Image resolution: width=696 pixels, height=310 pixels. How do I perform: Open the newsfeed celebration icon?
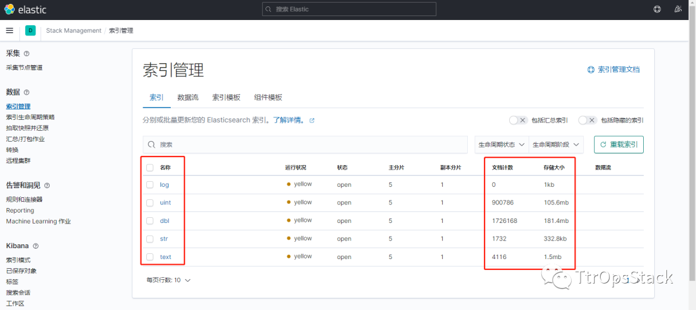pyautogui.click(x=678, y=9)
